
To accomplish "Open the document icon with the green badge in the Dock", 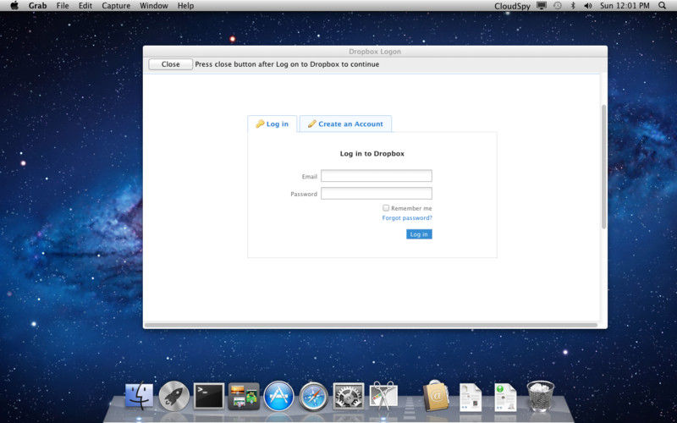I will tap(505, 397).
